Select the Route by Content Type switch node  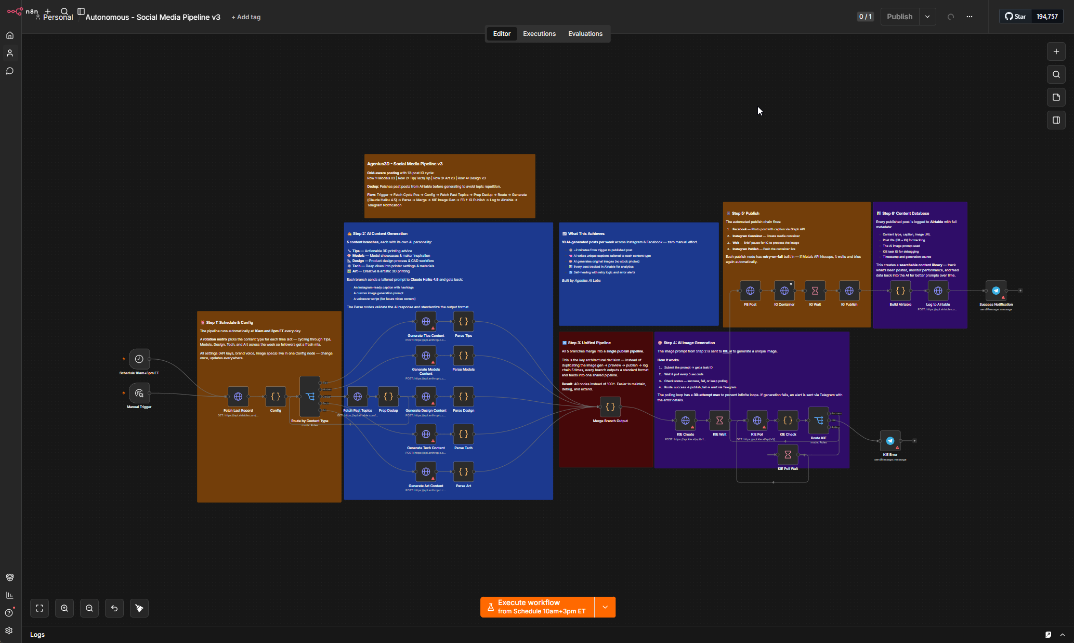(310, 397)
